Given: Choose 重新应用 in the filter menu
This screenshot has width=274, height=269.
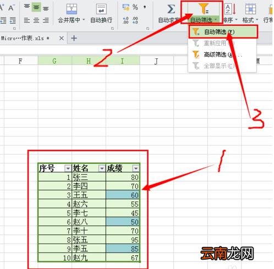Looking at the screenshot, I should (x=222, y=43).
